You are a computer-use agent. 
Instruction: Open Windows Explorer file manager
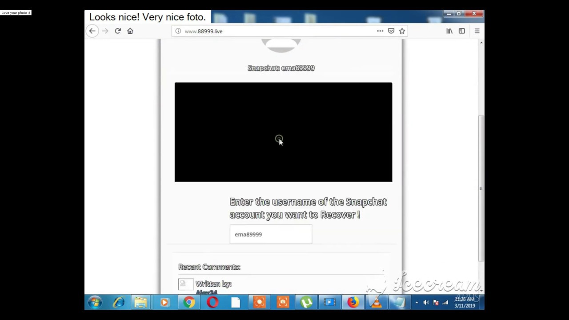point(141,303)
